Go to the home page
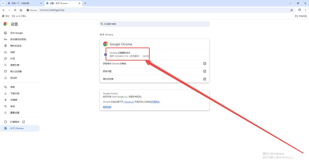309x167 pixels. tap(21, 10)
